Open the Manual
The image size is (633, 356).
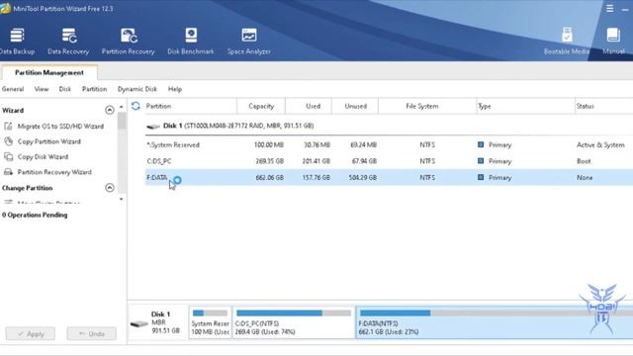613,41
